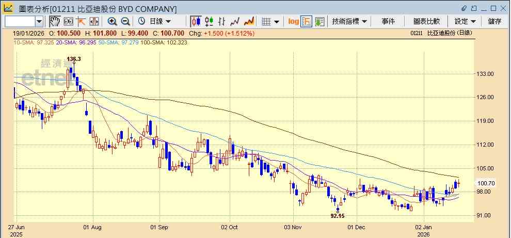Click the grid lines icon
511x238 pixels.
266,22
